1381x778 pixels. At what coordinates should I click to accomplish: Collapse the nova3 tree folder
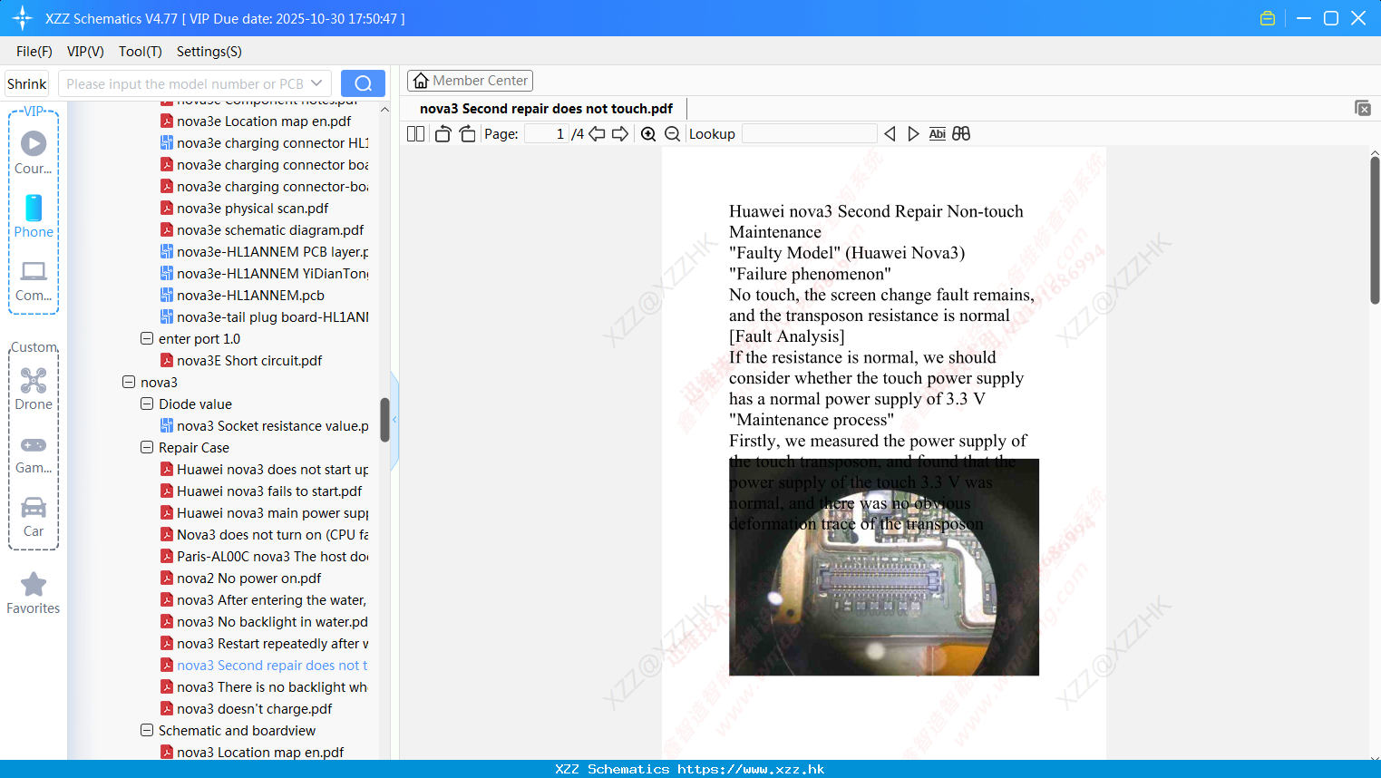129,383
